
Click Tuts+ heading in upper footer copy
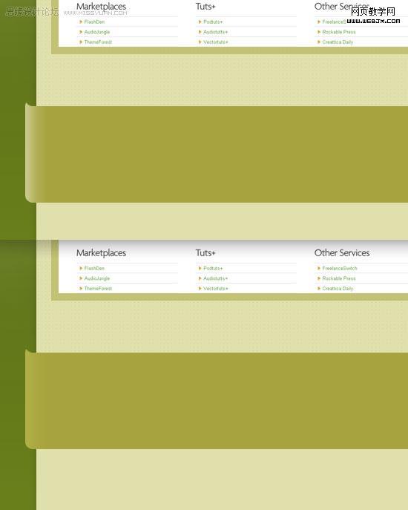pos(205,6)
